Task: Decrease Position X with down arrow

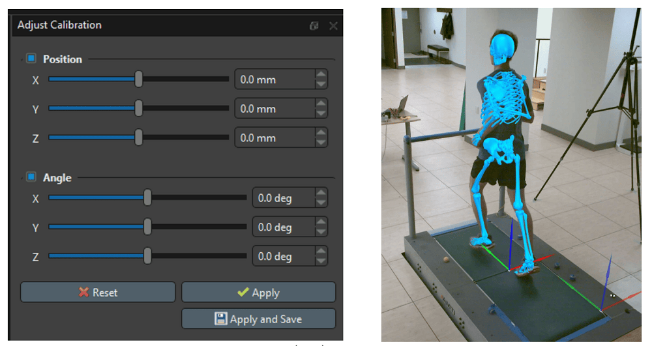Action: [321, 84]
